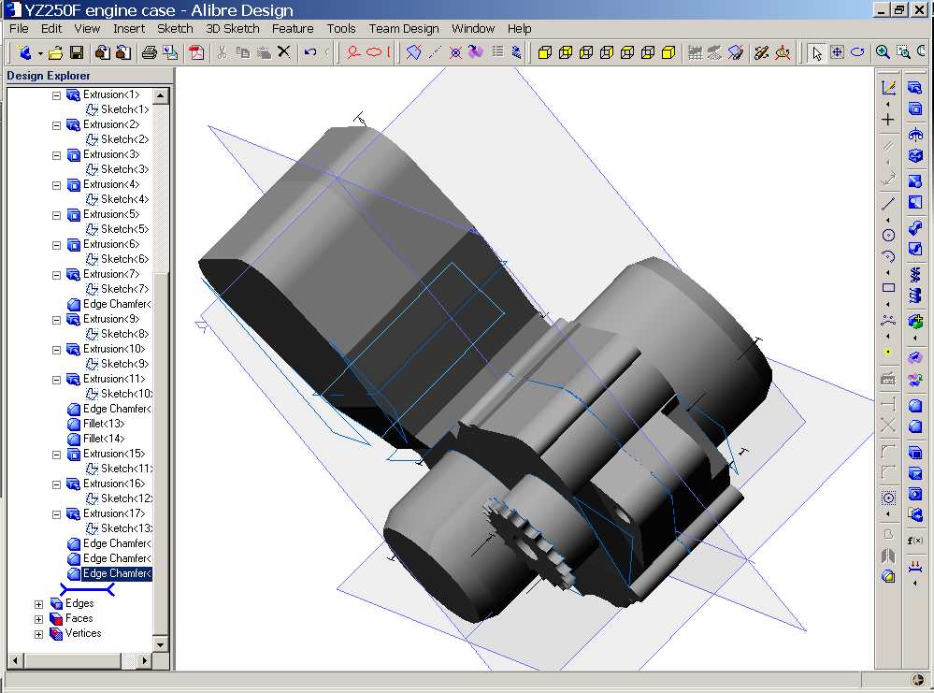The width and height of the screenshot is (934, 693).
Task: Expand the Edges tree node
Action: point(38,604)
